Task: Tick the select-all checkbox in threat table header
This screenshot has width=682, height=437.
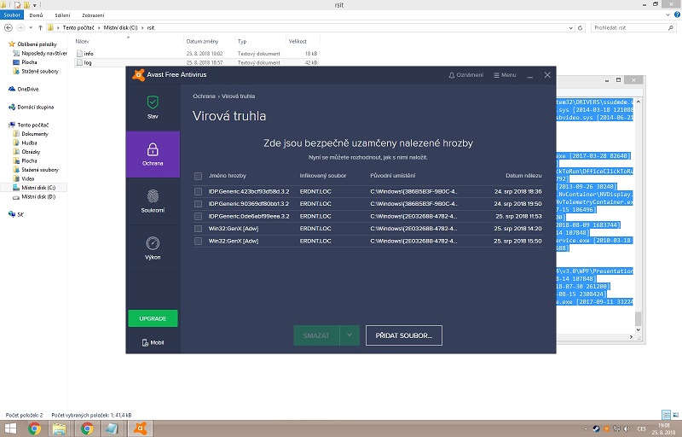Action: pyautogui.click(x=199, y=176)
